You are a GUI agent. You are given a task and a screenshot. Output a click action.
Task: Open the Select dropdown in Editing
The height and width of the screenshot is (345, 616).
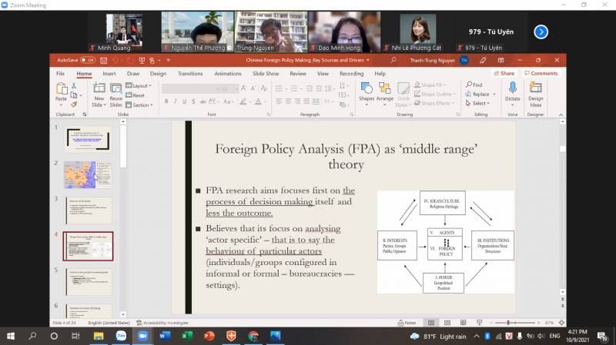478,103
